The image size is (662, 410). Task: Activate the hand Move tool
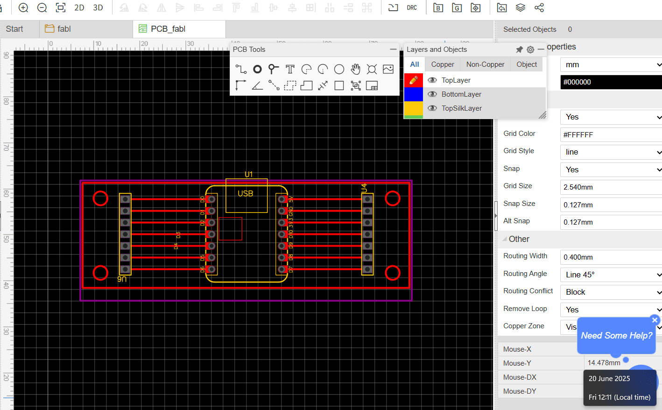[356, 70]
